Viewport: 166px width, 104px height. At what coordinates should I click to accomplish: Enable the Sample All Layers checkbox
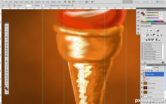[49, 6]
